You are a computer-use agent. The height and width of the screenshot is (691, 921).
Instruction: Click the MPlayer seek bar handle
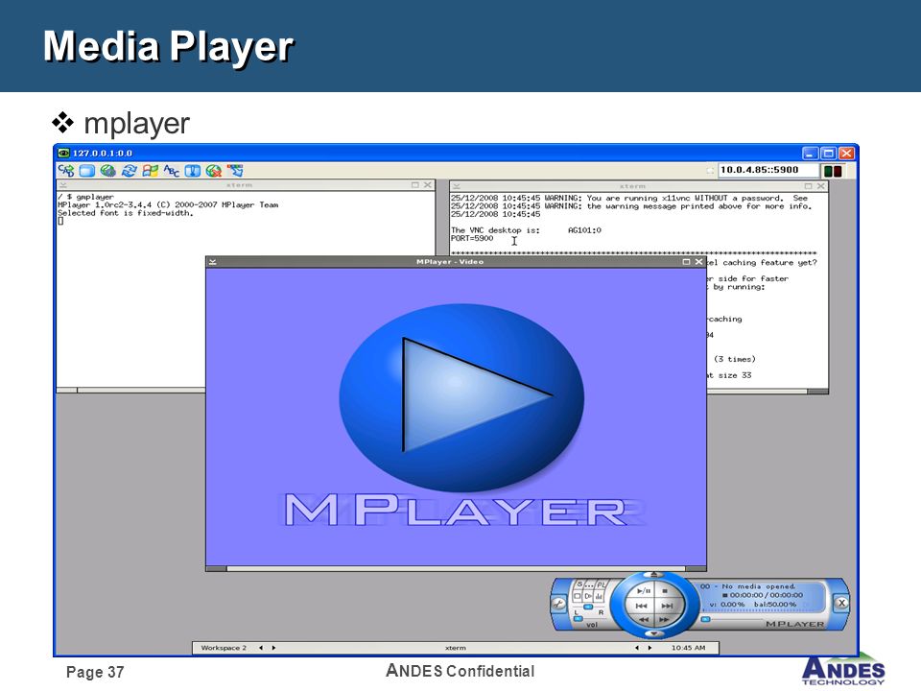point(705,619)
